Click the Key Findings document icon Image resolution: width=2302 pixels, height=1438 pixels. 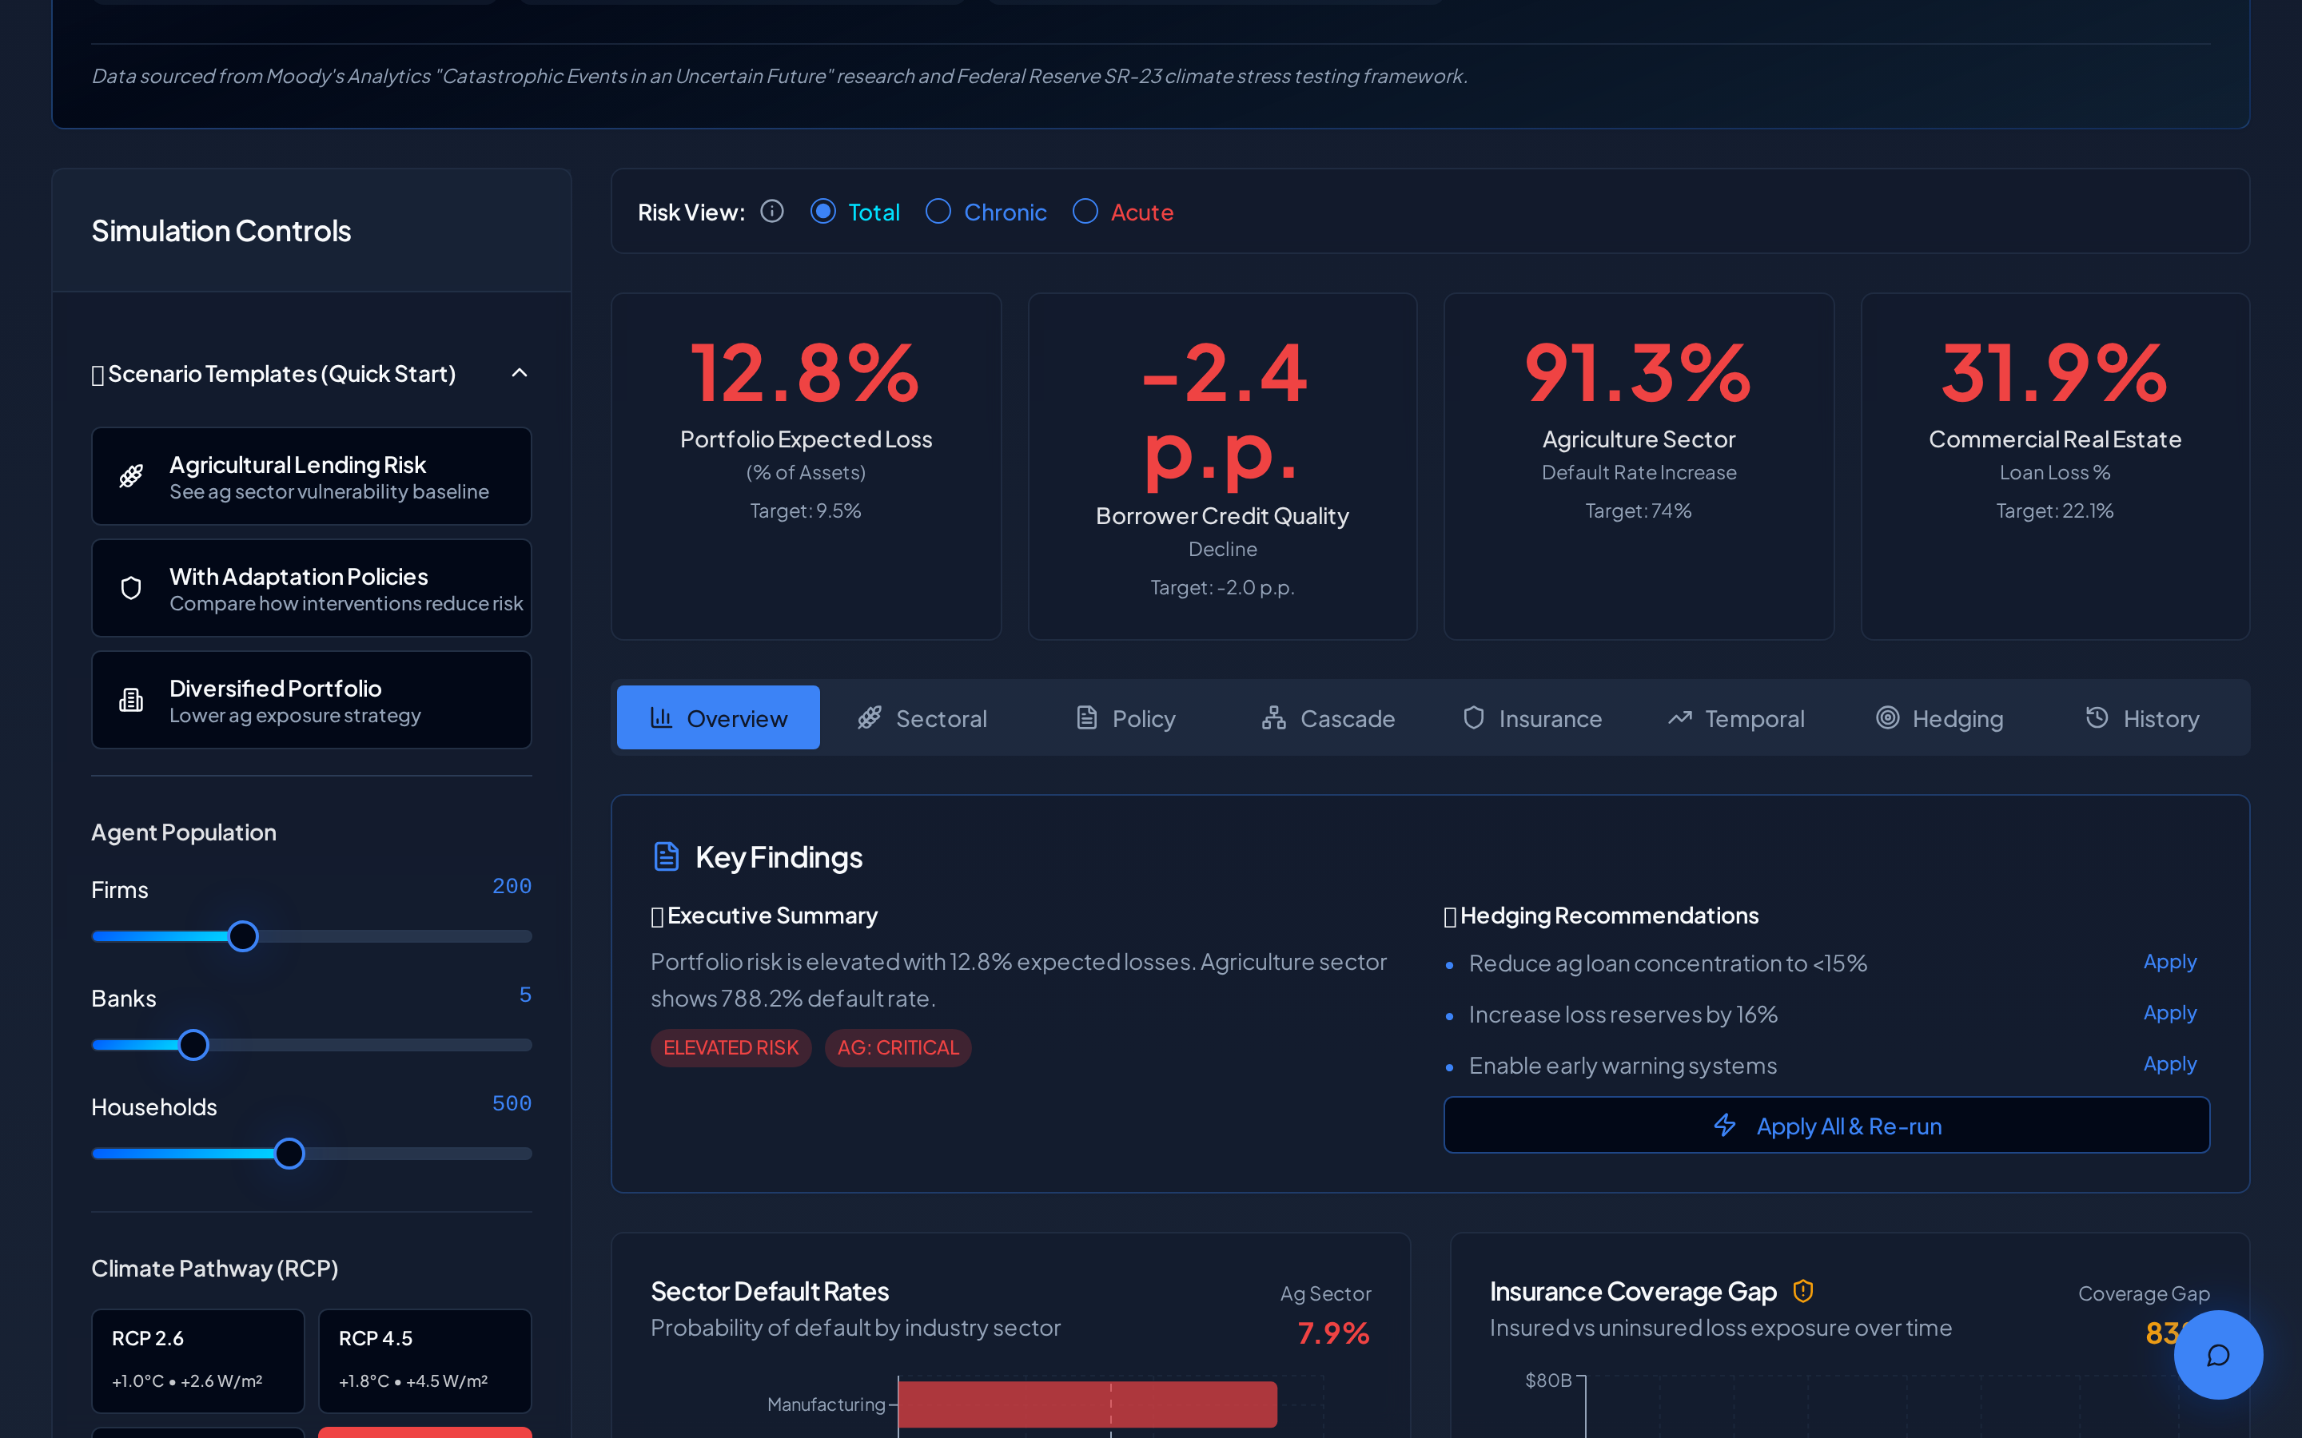pyautogui.click(x=666, y=856)
